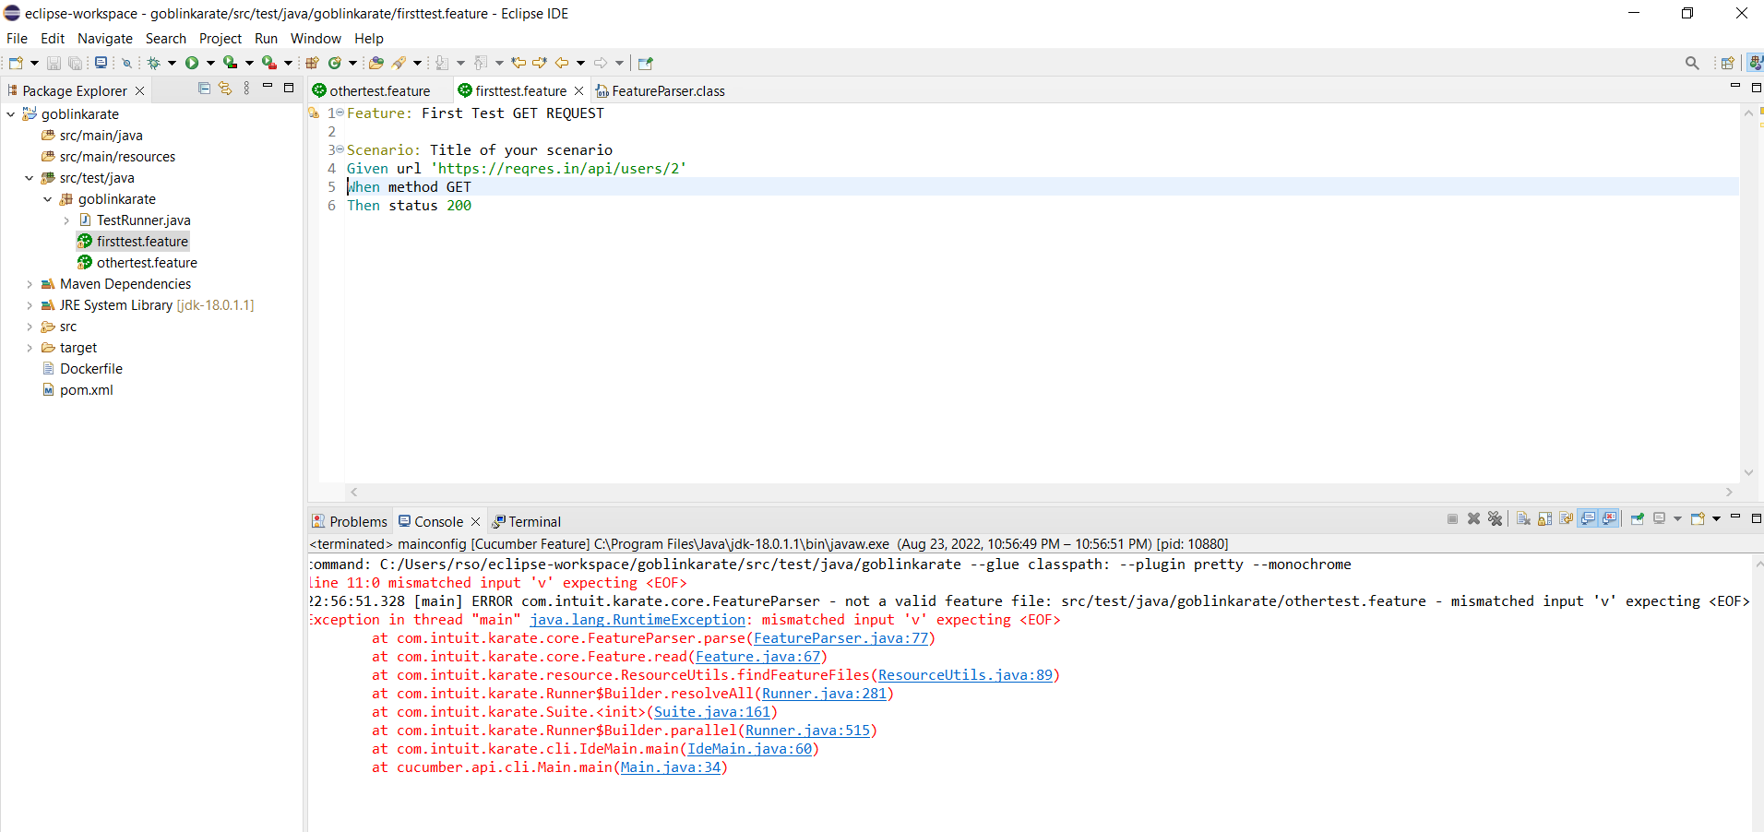Viewport: 1764px width, 832px height.
Task: Run the project with the green Run icon
Action: click(x=192, y=63)
